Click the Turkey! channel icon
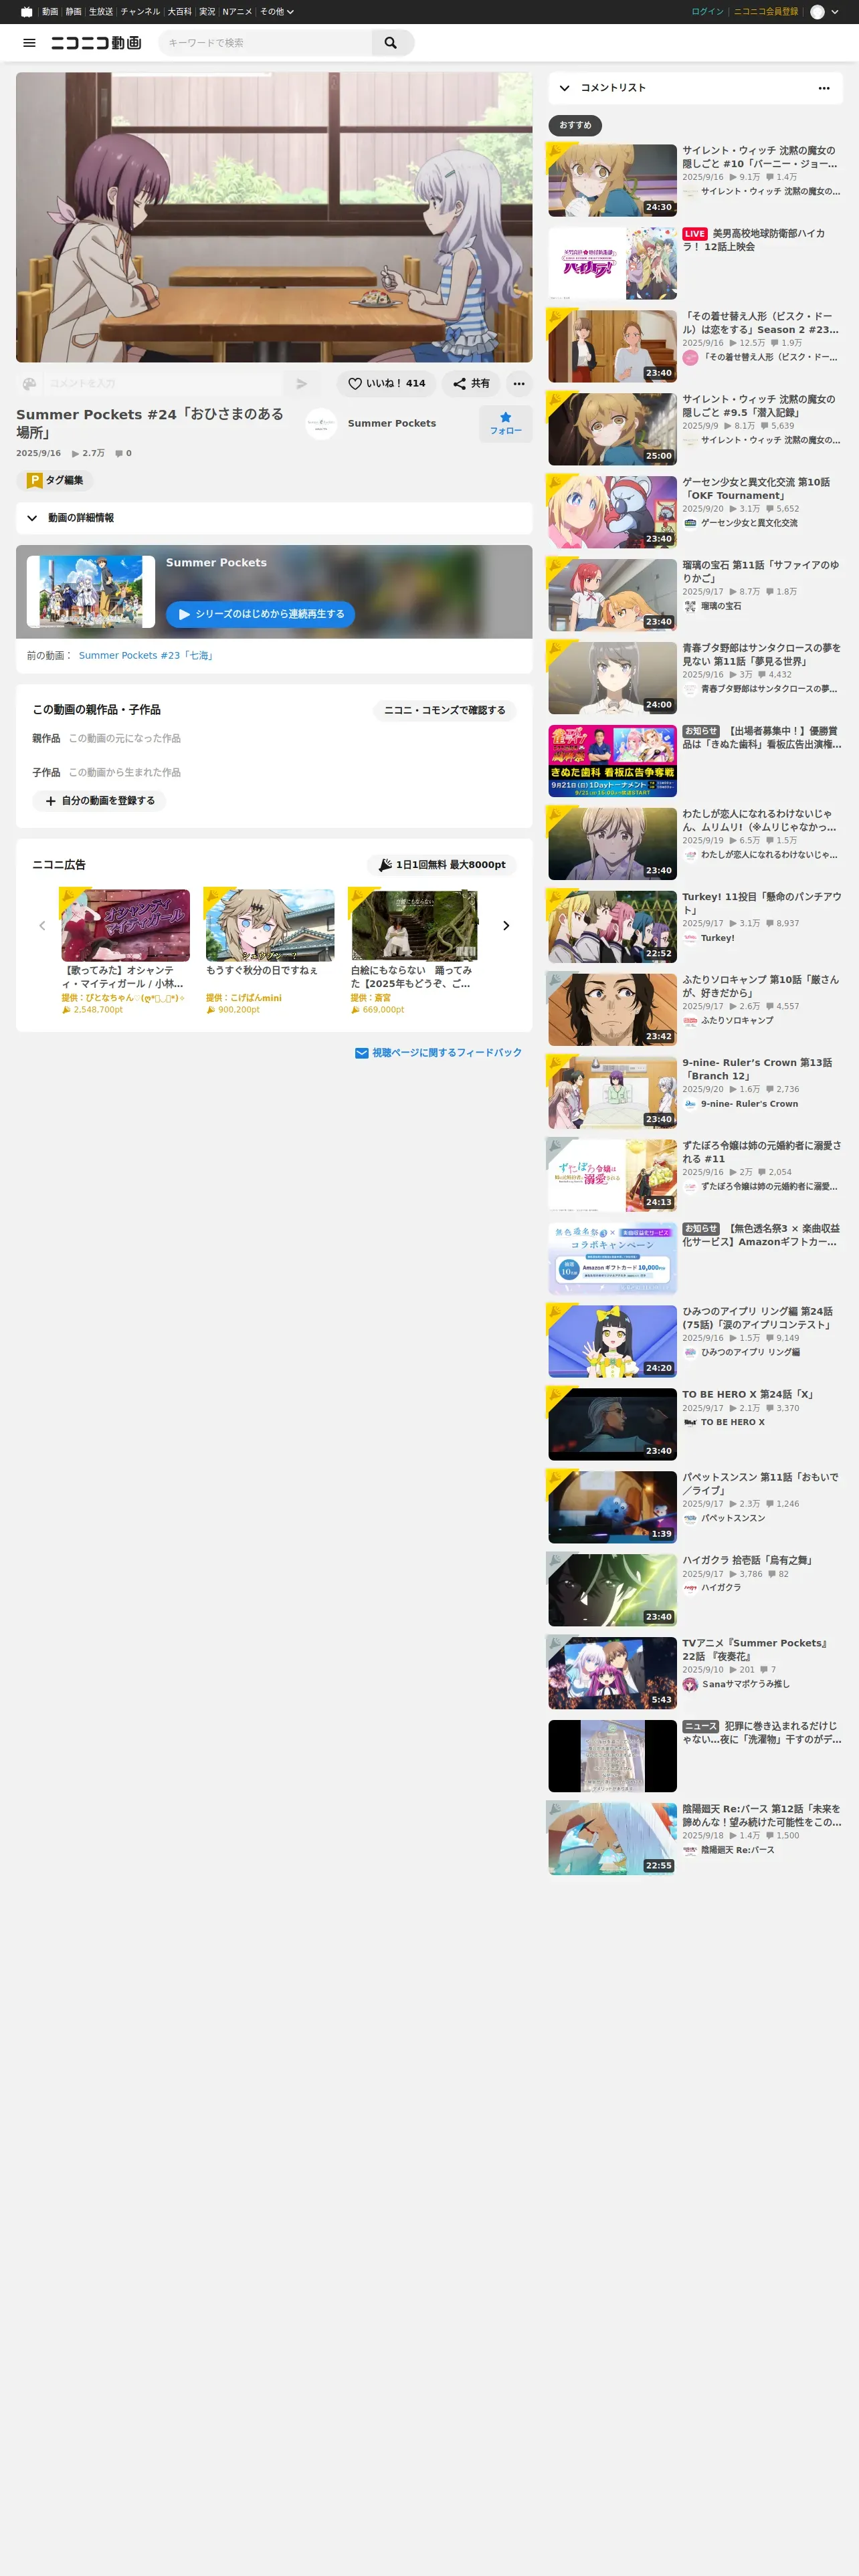This screenshot has width=859, height=2576. (x=690, y=938)
